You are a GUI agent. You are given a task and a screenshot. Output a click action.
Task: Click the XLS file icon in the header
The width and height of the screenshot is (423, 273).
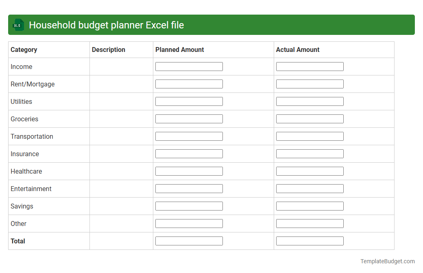click(18, 25)
